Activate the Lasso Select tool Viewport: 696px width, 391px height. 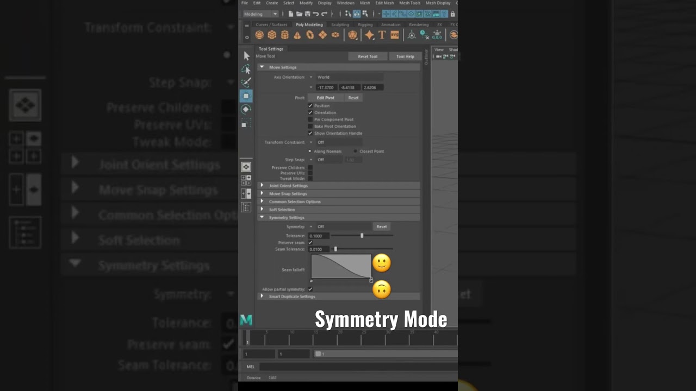tap(246, 70)
